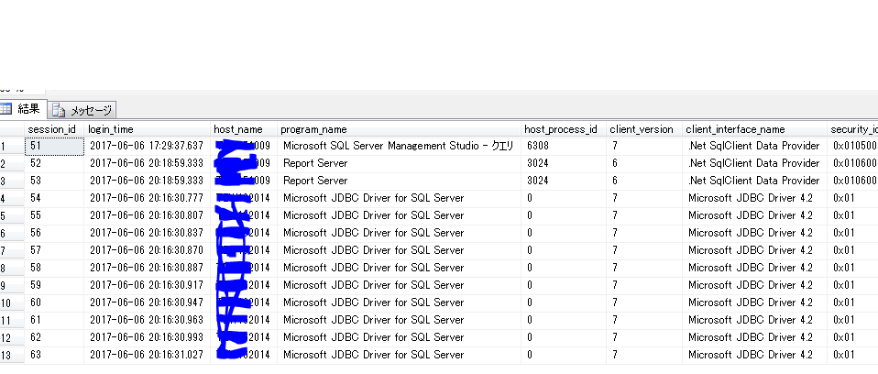
Task: Select session_id cell 60
Action: [54, 302]
